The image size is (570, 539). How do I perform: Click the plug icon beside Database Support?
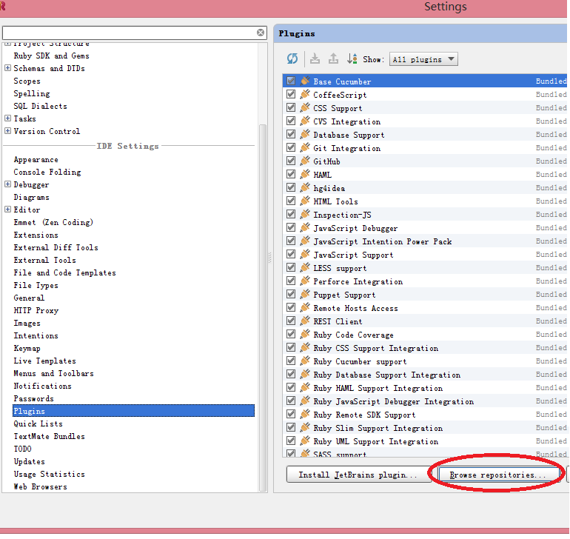point(305,134)
